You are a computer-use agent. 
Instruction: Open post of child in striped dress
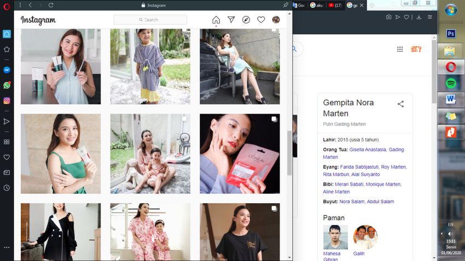[150, 66]
